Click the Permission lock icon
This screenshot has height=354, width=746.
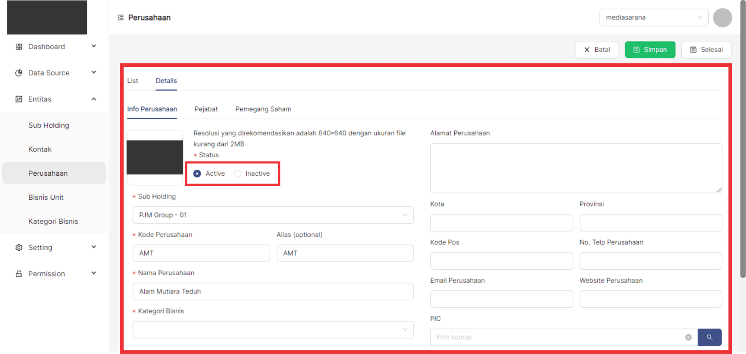pos(19,274)
